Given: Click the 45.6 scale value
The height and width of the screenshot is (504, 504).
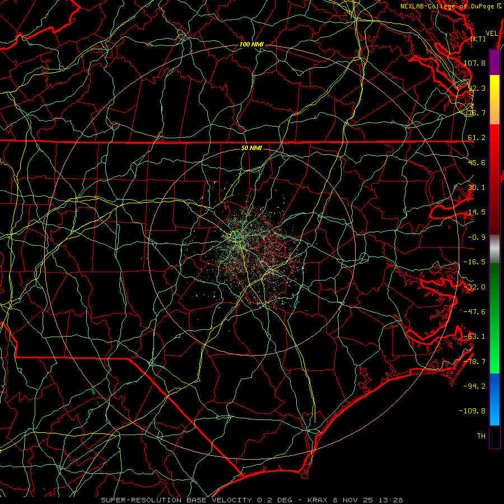Looking at the screenshot, I should (477, 162).
